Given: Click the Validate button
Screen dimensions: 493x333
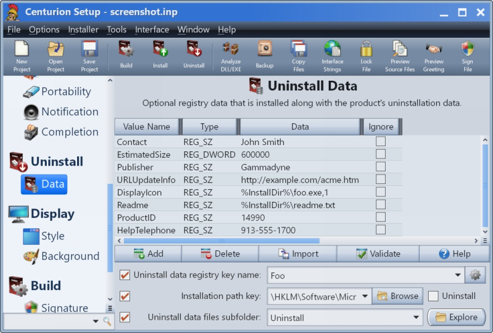Looking at the screenshot, I should click(378, 253).
